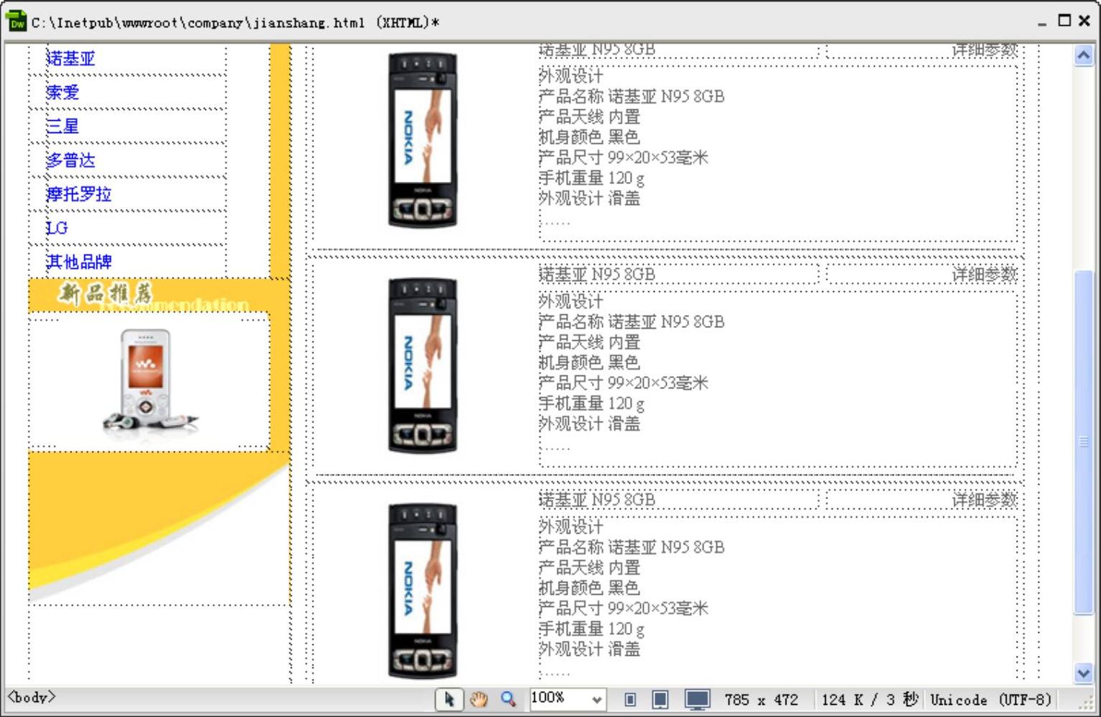Click Unicode (UTF-8) encoding indicator

[991, 700]
